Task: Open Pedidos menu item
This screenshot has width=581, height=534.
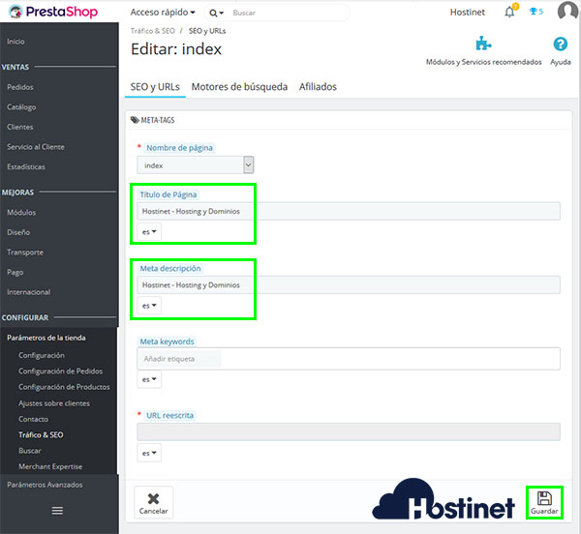Action: (20, 87)
